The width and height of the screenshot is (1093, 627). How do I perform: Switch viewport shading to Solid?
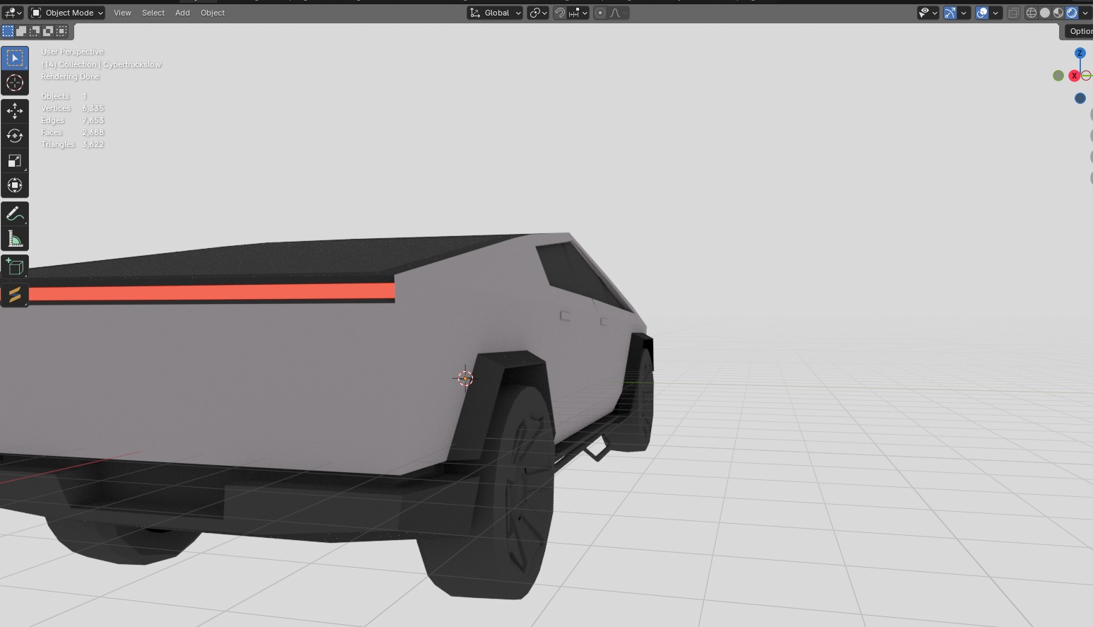click(1045, 13)
